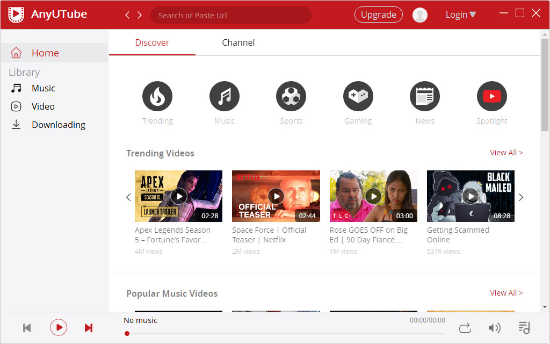Click the Apex Legends Season 5 title
The height and width of the screenshot is (344, 550).
pos(172,235)
